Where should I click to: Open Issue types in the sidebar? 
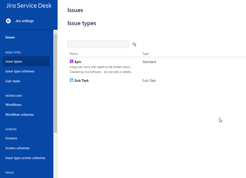tap(26, 61)
